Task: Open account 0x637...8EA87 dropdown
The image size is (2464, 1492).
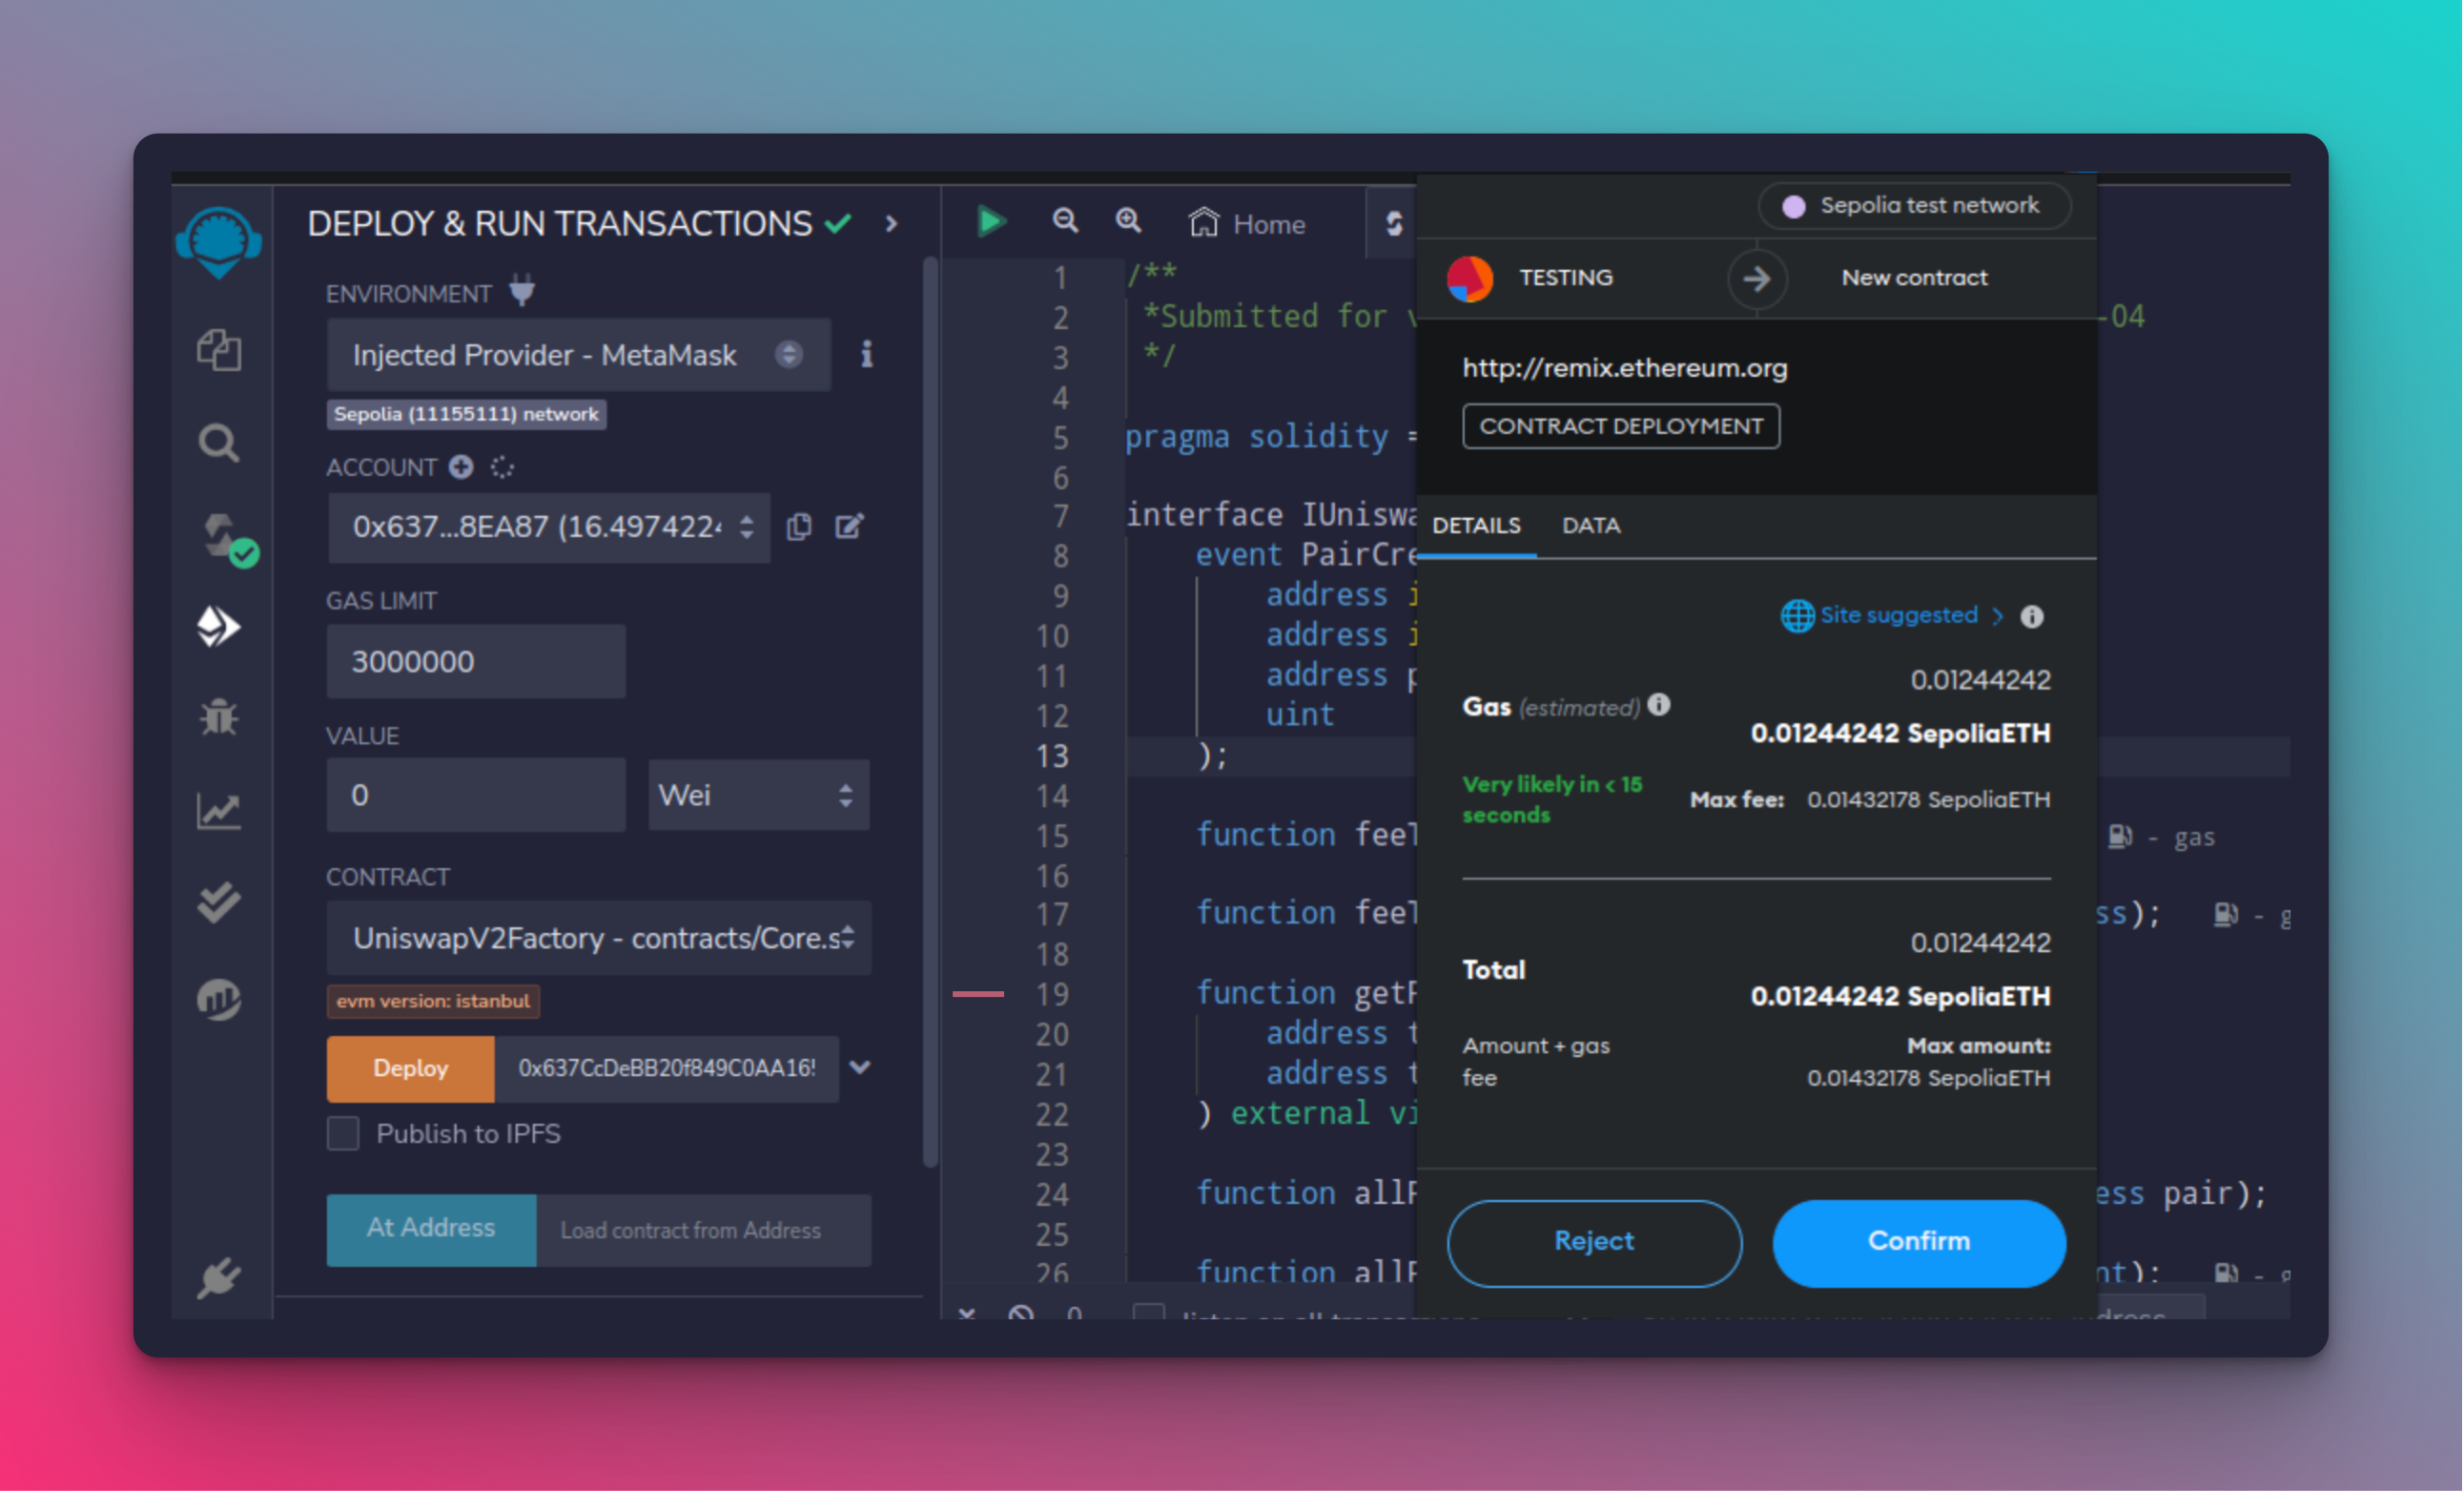Action: [549, 527]
